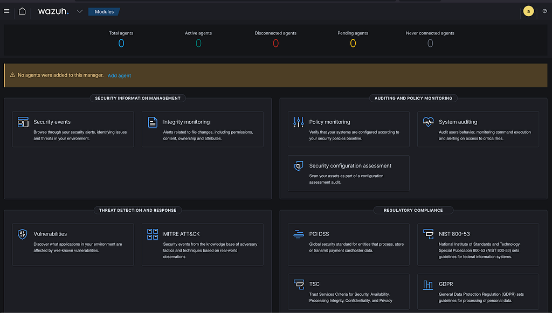The image size is (552, 313).
Task: Open the TSC module title
Action: pos(314,284)
